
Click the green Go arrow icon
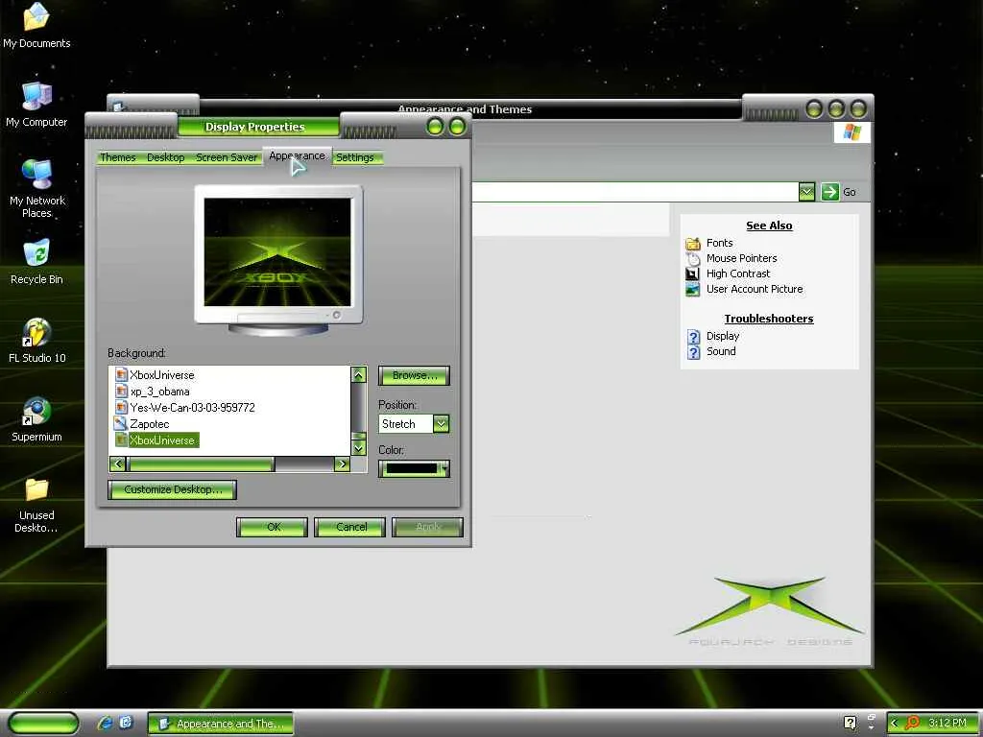(x=829, y=192)
